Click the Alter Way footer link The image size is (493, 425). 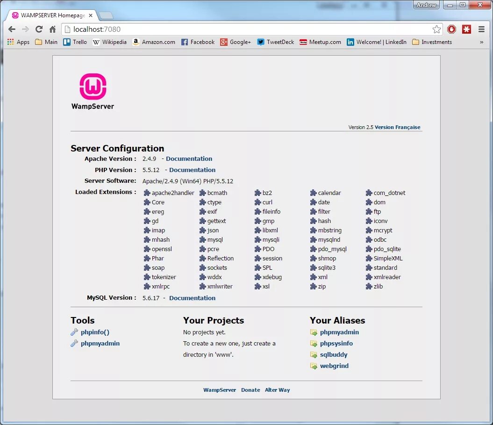click(x=277, y=390)
